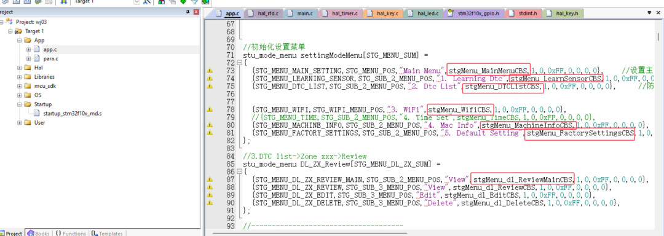The image size is (664, 236).
Task: Click the warning icon on line 81
Action: 209,133
